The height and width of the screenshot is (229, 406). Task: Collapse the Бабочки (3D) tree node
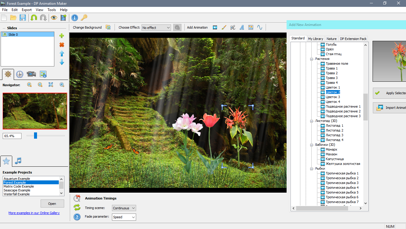pyautogui.click(x=312, y=145)
